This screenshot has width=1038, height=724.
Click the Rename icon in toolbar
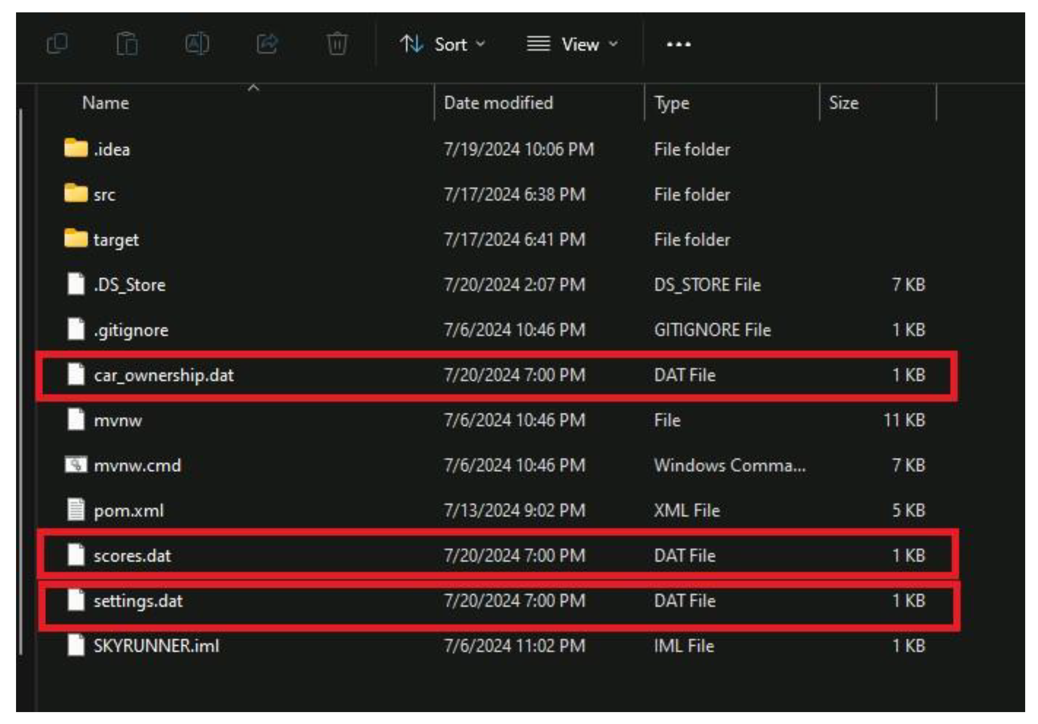click(x=197, y=44)
